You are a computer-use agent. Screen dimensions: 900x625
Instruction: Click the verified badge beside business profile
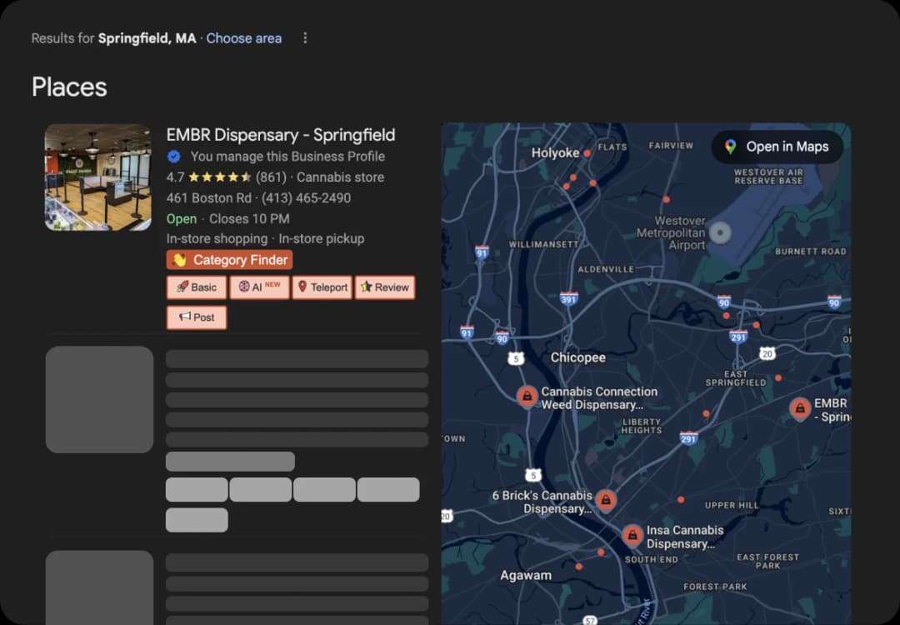(x=174, y=157)
